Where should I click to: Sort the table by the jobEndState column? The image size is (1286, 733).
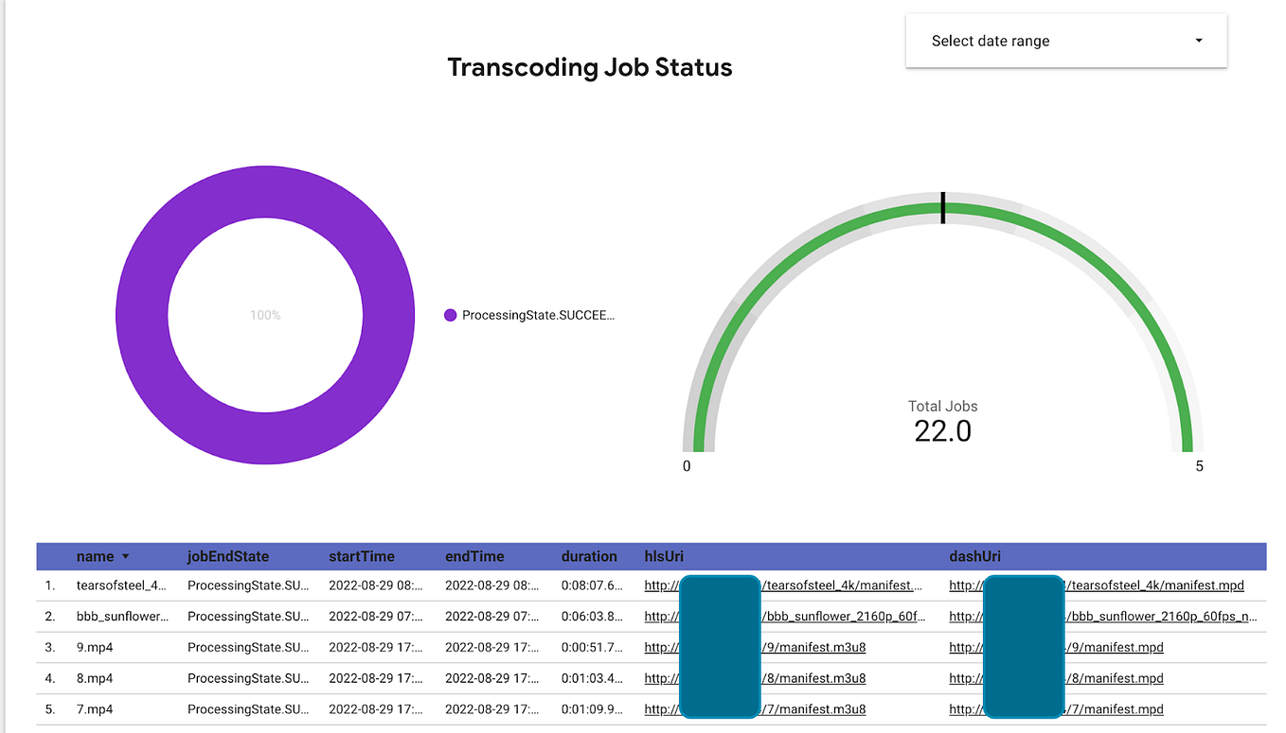pyautogui.click(x=227, y=556)
